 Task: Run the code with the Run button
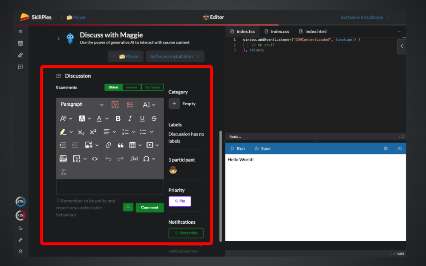pyautogui.click(x=237, y=149)
